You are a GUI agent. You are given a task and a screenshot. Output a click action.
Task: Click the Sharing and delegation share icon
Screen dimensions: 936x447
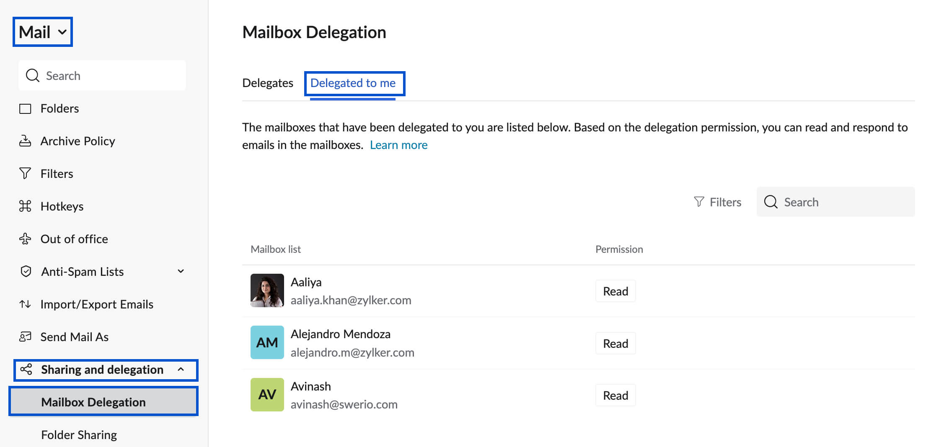[26, 370]
